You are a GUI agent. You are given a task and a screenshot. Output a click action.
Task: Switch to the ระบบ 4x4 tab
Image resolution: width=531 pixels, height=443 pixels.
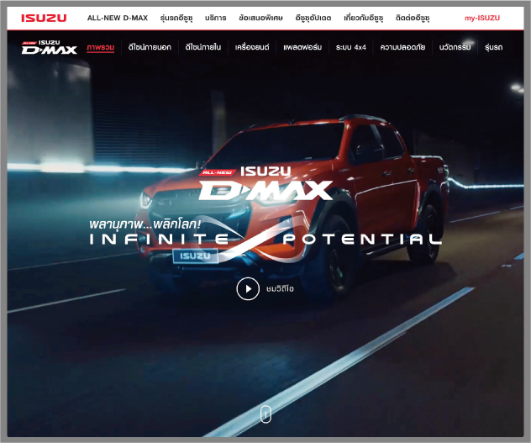click(x=351, y=47)
